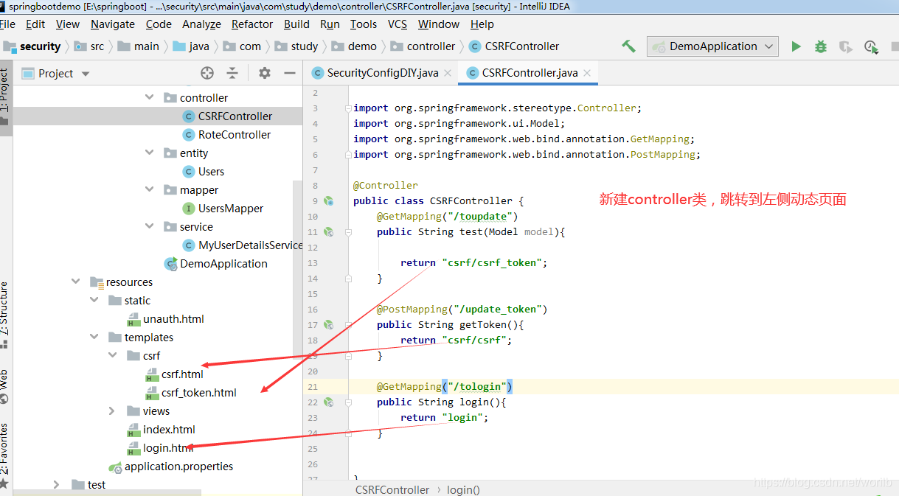Select RoteController in the project tree
The image size is (899, 496).
235,134
